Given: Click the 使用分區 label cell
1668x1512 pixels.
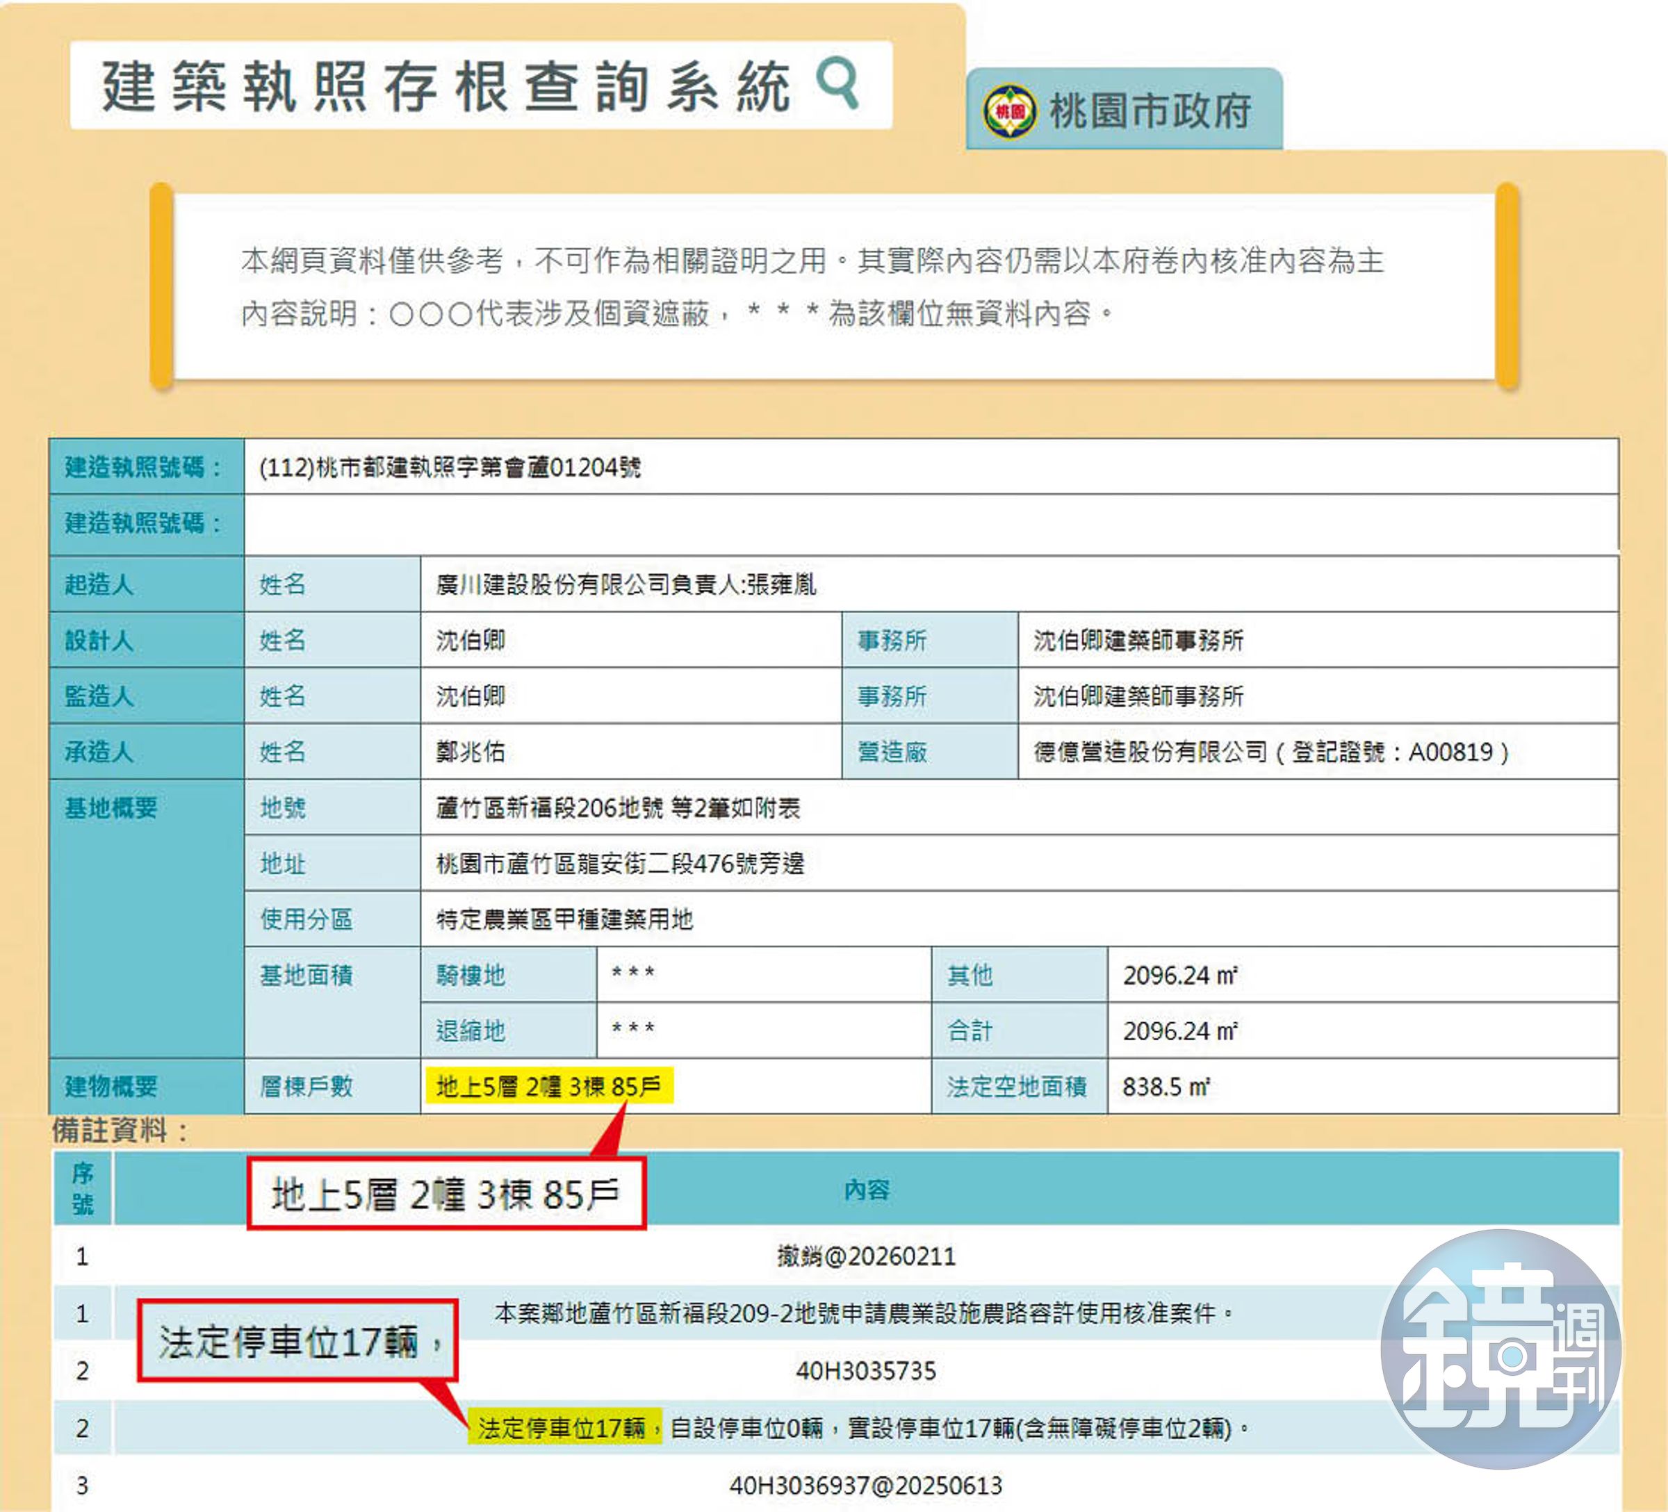Looking at the screenshot, I should click(x=332, y=919).
